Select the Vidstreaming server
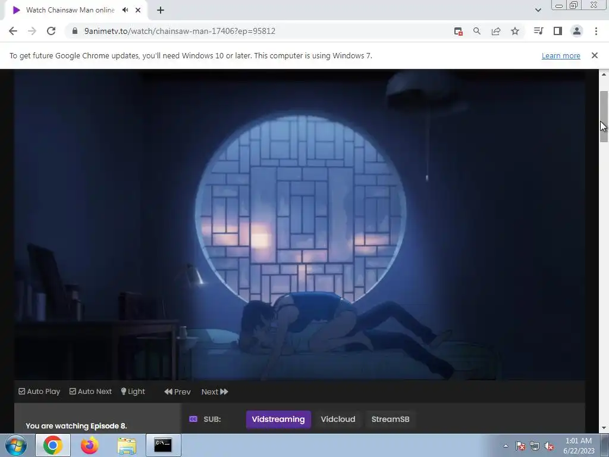Screen dimensions: 609x457 pyautogui.click(x=278, y=420)
